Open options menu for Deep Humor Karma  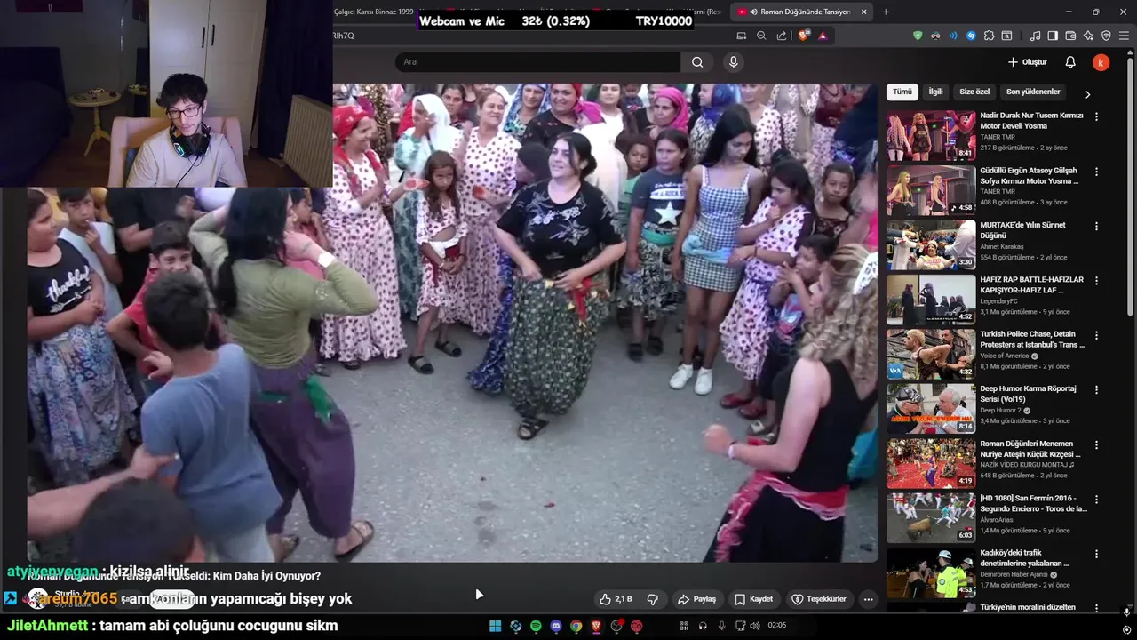[x=1096, y=390]
